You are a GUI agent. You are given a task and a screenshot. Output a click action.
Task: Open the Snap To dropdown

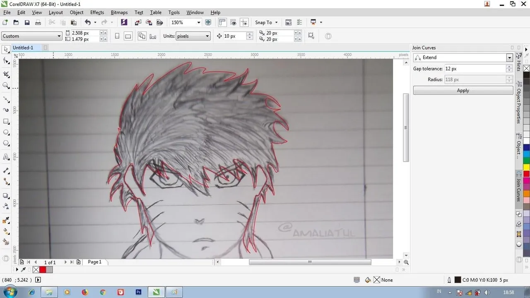pos(267,22)
